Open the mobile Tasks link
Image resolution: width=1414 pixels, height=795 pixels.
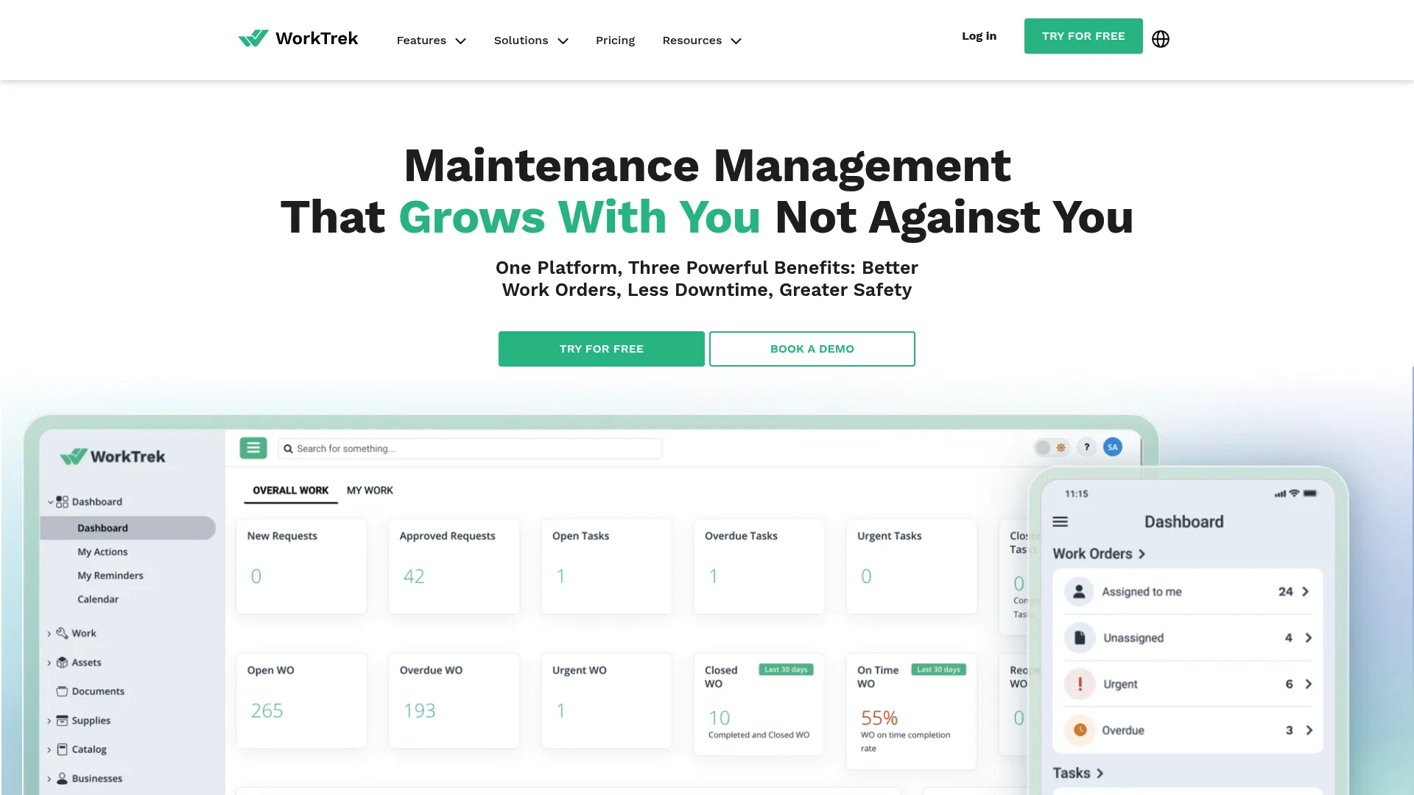click(x=1078, y=773)
